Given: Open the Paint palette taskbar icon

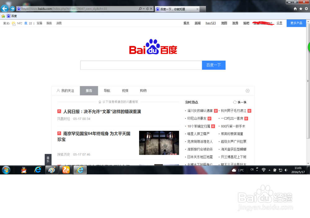Looking at the screenshot, I should pyautogui.click(x=51, y=170).
